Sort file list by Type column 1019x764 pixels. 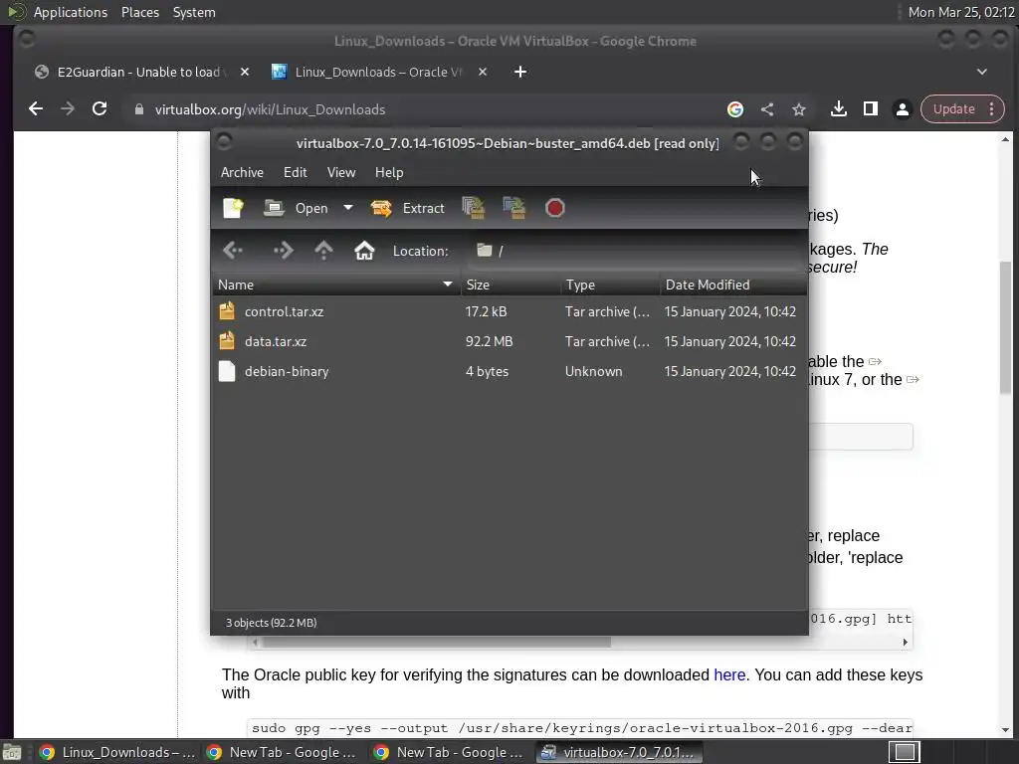610,285
